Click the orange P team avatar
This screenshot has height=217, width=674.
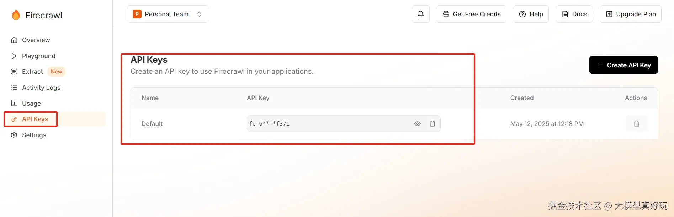pos(137,14)
